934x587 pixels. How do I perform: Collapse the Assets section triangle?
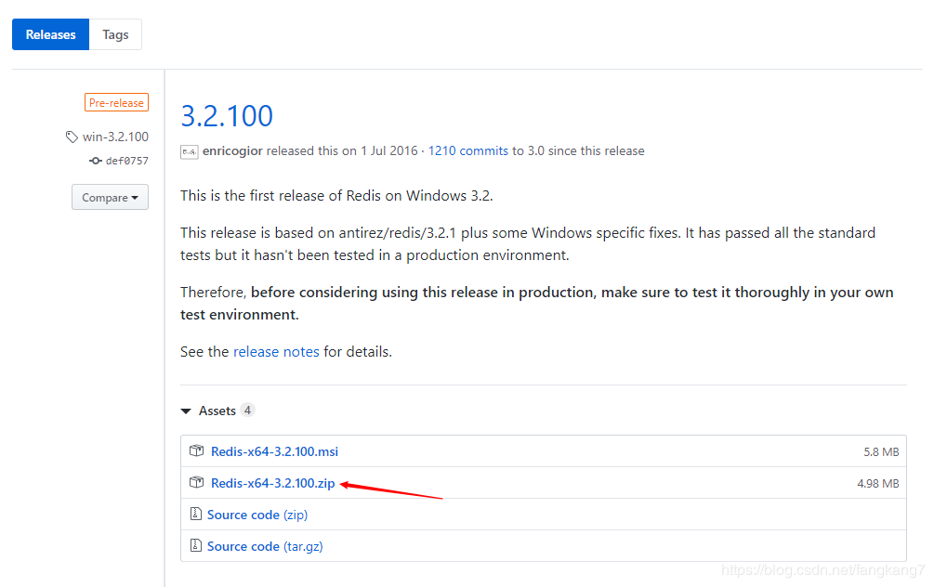(x=186, y=411)
